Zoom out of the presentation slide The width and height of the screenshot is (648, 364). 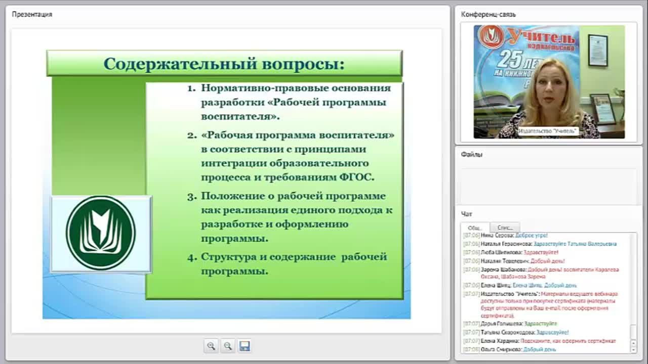pyautogui.click(x=228, y=346)
